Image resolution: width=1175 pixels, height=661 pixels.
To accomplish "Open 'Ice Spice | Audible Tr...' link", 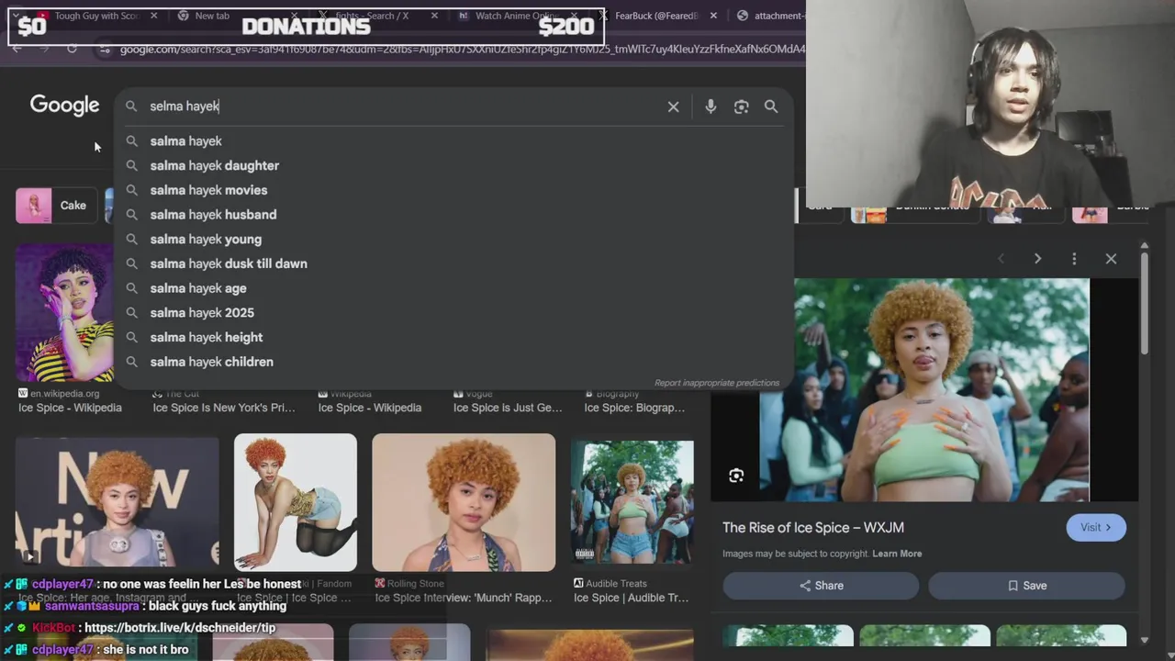I will (x=631, y=598).
